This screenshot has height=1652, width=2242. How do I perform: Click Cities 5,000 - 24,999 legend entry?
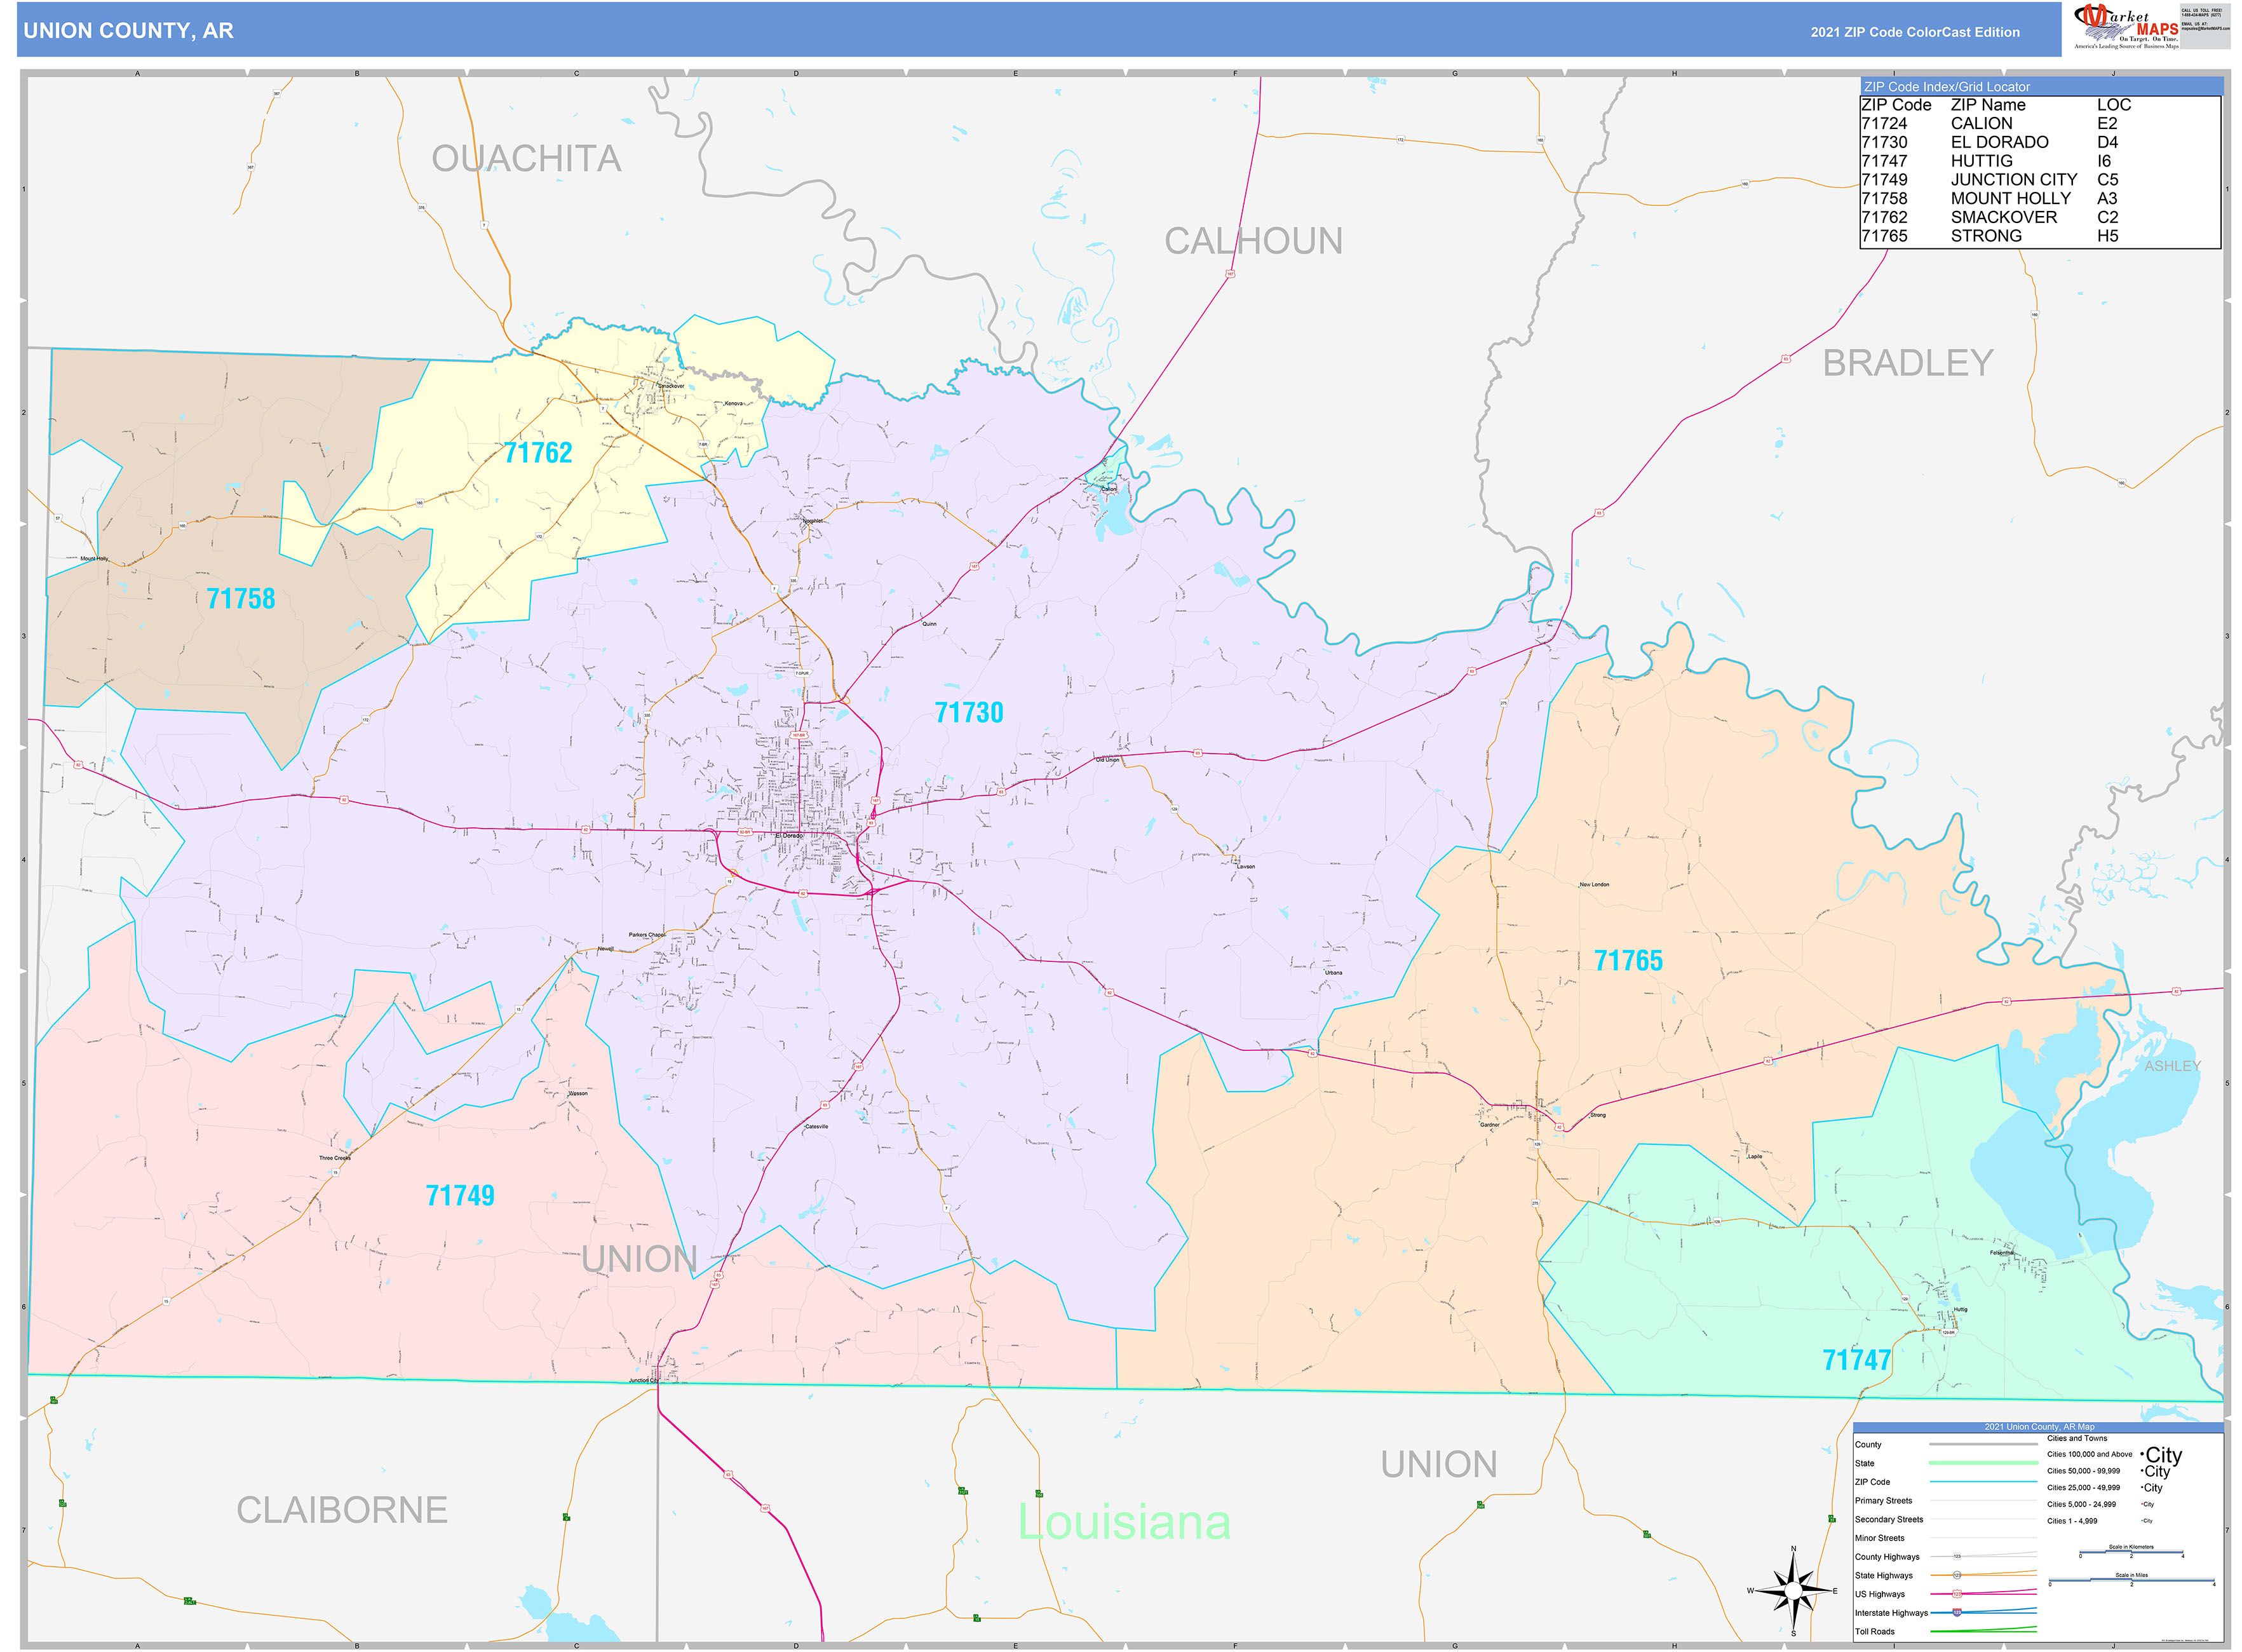(x=2081, y=1504)
